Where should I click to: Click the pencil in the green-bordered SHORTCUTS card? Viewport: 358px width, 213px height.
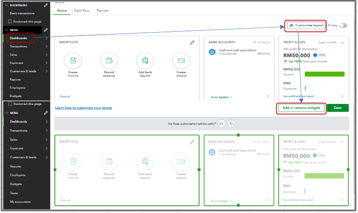point(192,142)
